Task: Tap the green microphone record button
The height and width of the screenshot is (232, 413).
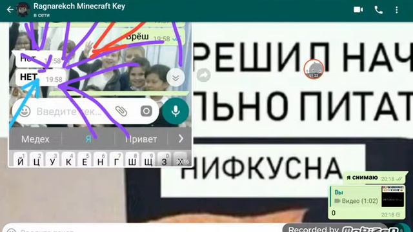Action: tap(176, 111)
